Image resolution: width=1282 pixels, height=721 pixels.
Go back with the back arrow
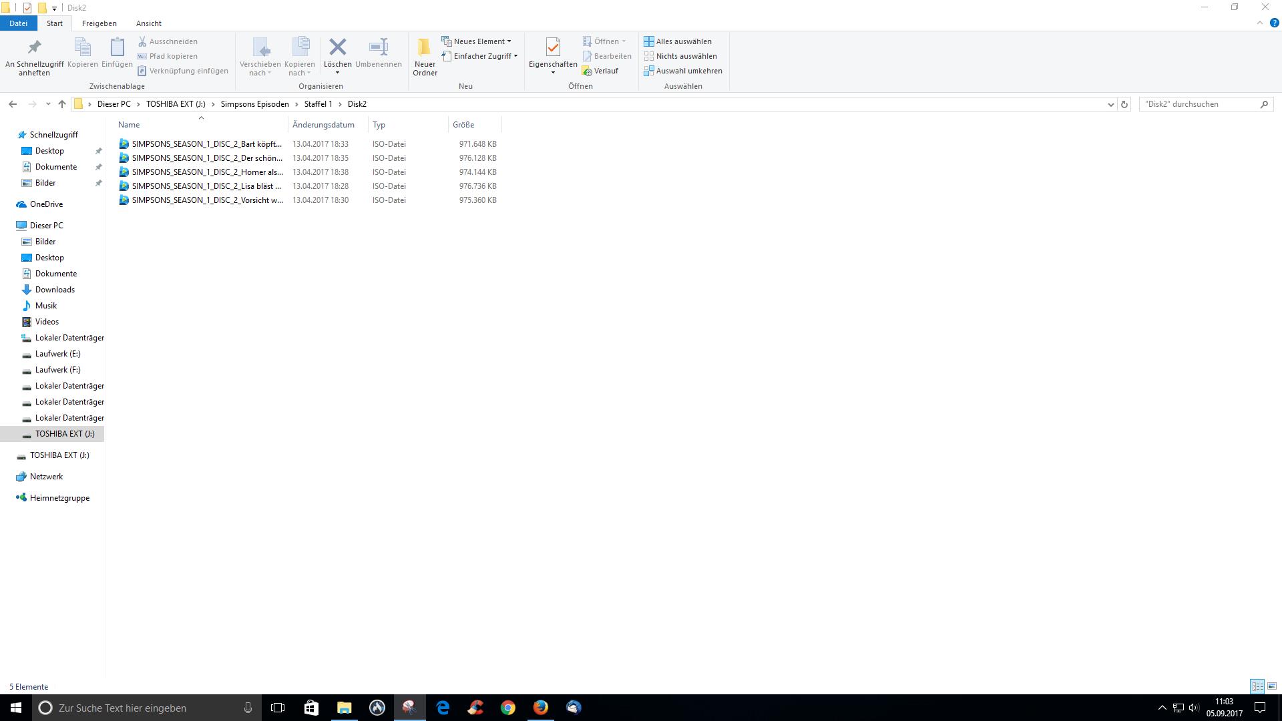click(13, 104)
